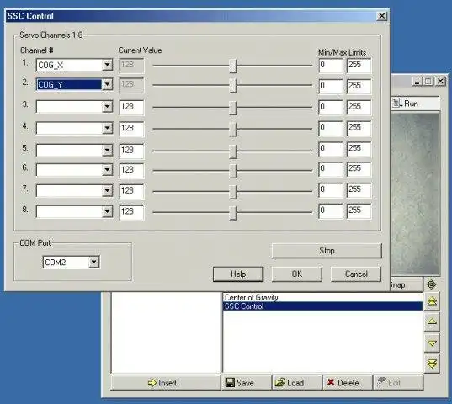
Task: Click channel 2 maximum limit field
Action: 359,86
